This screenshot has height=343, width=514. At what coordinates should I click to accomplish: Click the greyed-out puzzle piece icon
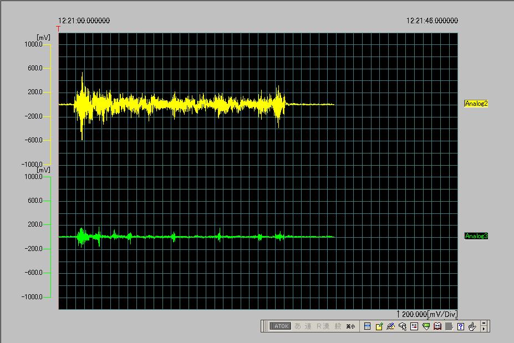[x=449, y=326]
